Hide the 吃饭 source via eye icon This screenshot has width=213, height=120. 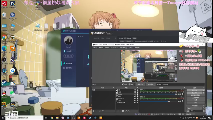click(135, 96)
